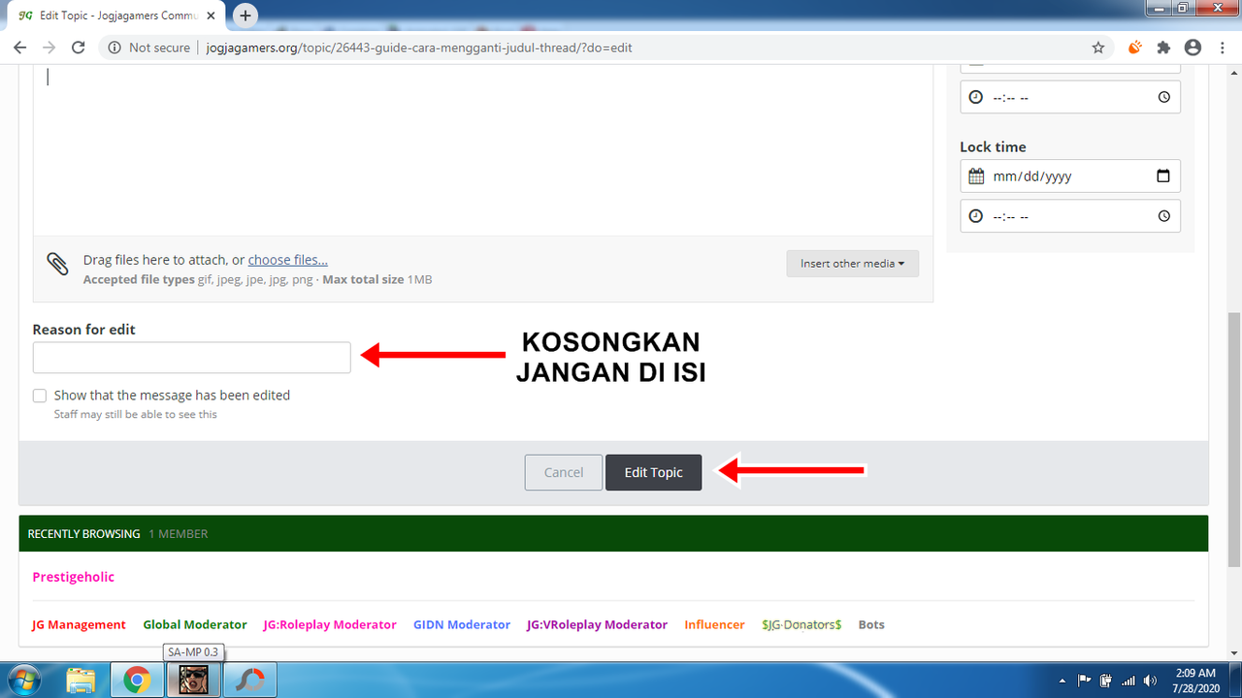Open site info Not secure icon
This screenshot has width=1242, height=698.
click(x=114, y=47)
